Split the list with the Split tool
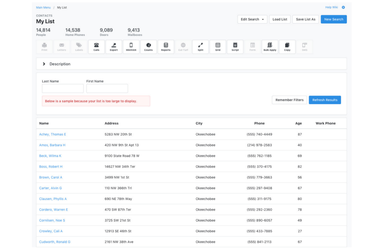The width and height of the screenshot is (374, 251). point(201,47)
